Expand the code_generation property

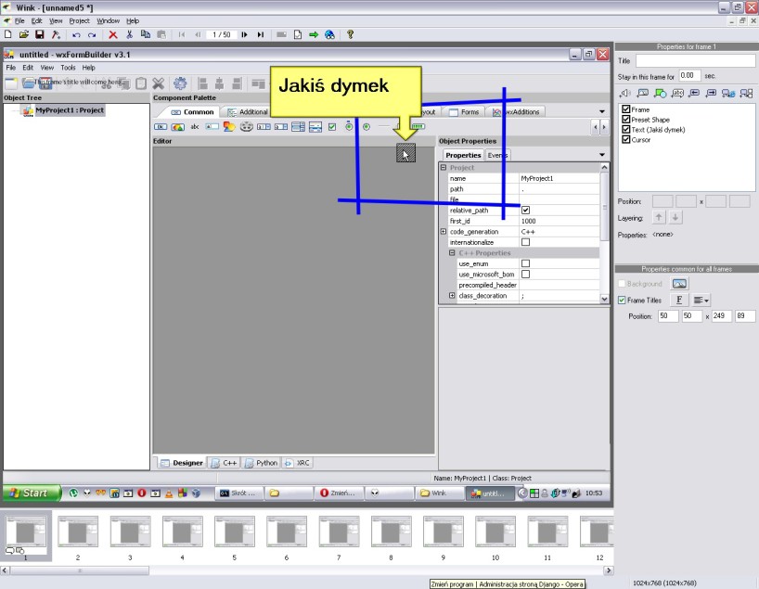(444, 231)
